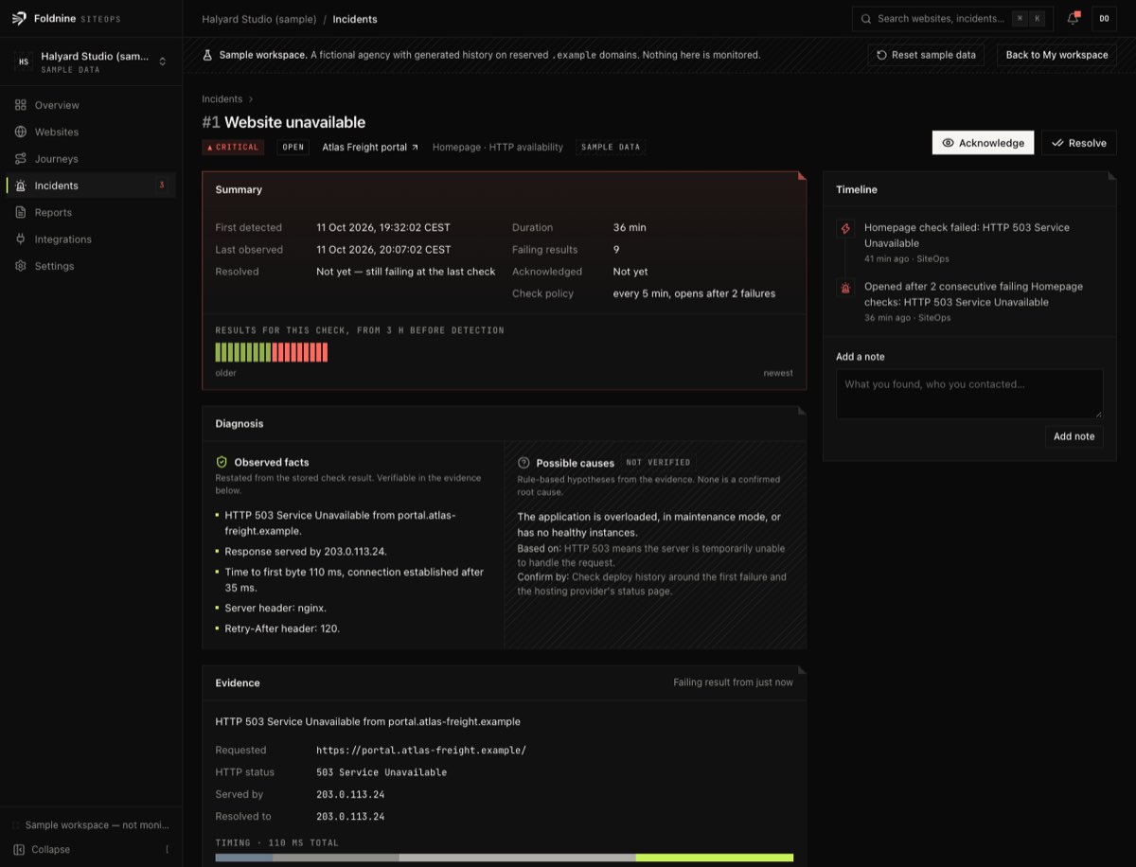Click the external arrow beside Atlas Freight portal

pyautogui.click(x=414, y=148)
